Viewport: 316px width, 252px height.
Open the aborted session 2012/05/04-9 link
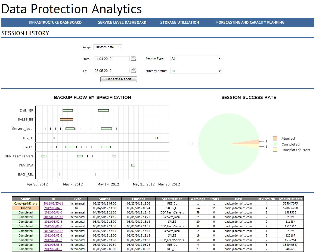[53, 208]
